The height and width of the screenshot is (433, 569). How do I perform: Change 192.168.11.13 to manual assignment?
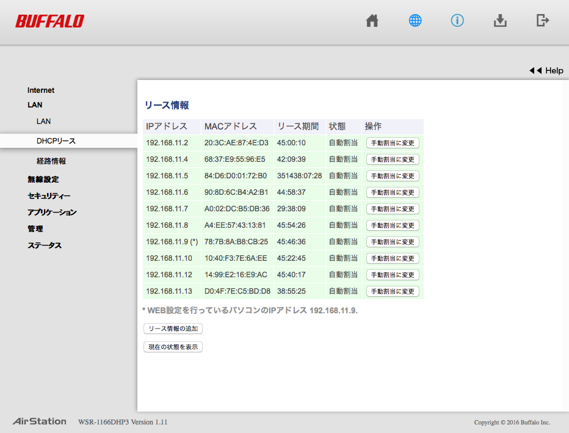pyautogui.click(x=393, y=291)
